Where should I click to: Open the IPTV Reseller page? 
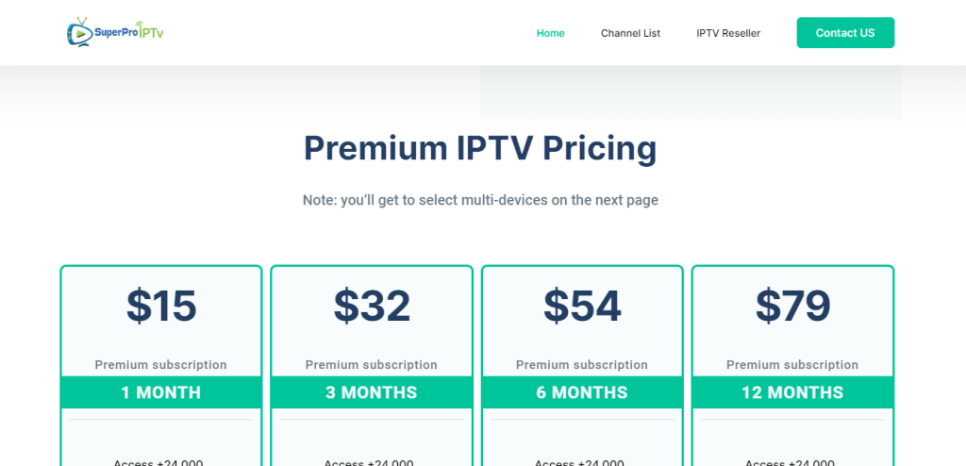pos(728,33)
